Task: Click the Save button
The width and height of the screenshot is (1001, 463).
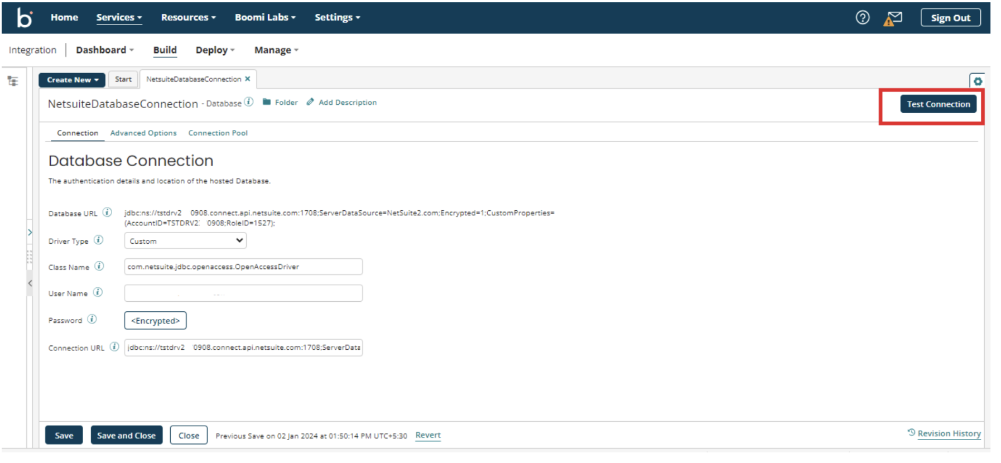Action: (64, 435)
